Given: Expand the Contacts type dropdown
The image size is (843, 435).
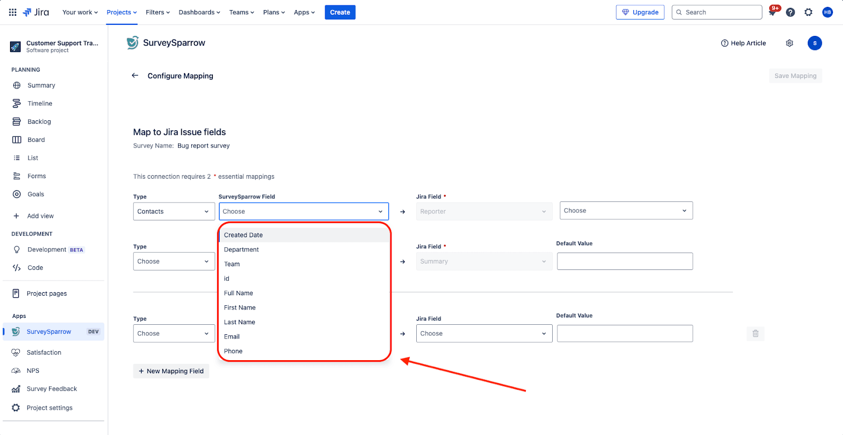Looking at the screenshot, I should pyautogui.click(x=173, y=211).
